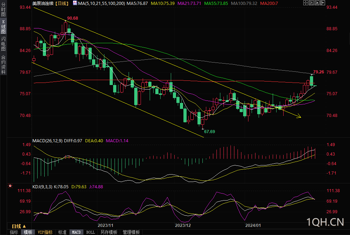Click the 79.26 latest high marker
This screenshot has width=350, height=235.
point(318,72)
